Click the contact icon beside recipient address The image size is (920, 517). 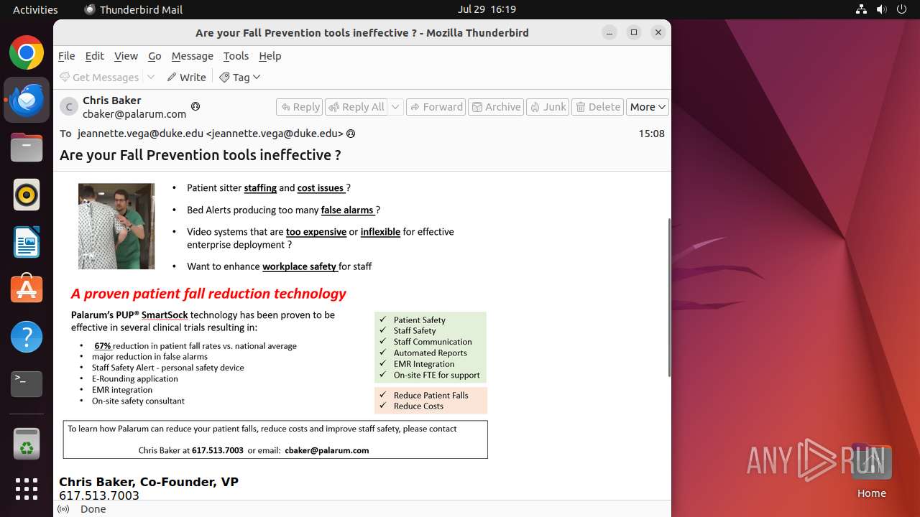point(351,134)
